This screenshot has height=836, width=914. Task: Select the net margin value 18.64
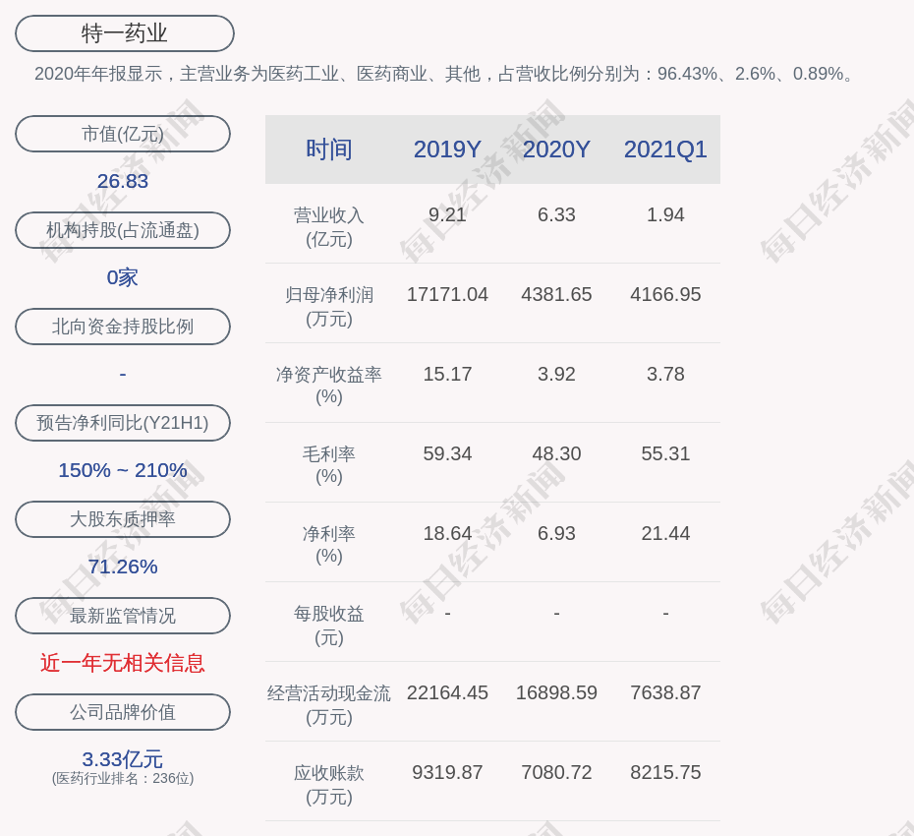click(x=448, y=533)
